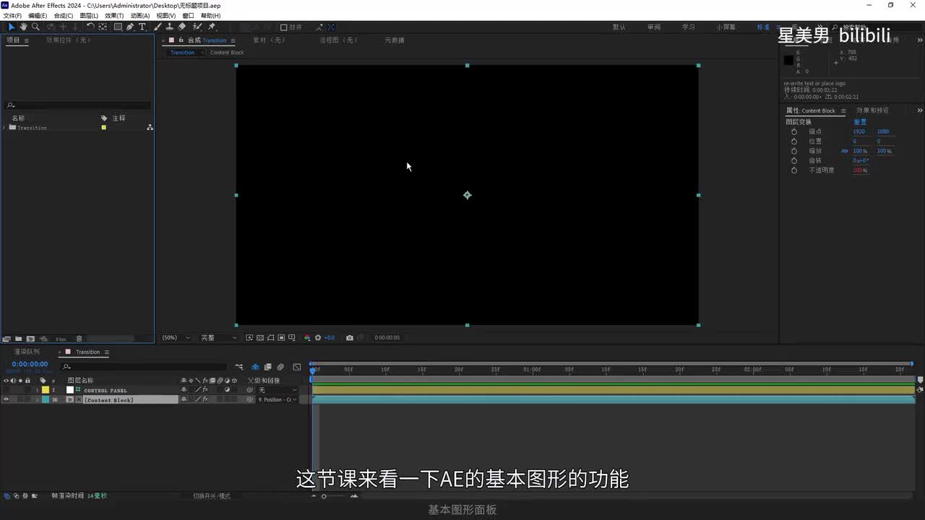The width and height of the screenshot is (925, 520).
Task: Click the yellow label swatch of CONTROL PANEL
Action: (x=46, y=390)
